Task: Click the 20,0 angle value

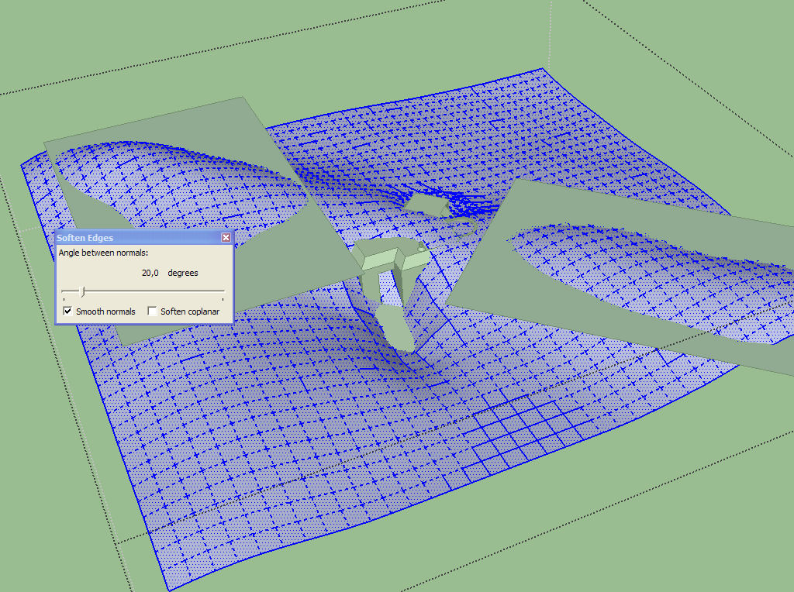Action: [150, 273]
